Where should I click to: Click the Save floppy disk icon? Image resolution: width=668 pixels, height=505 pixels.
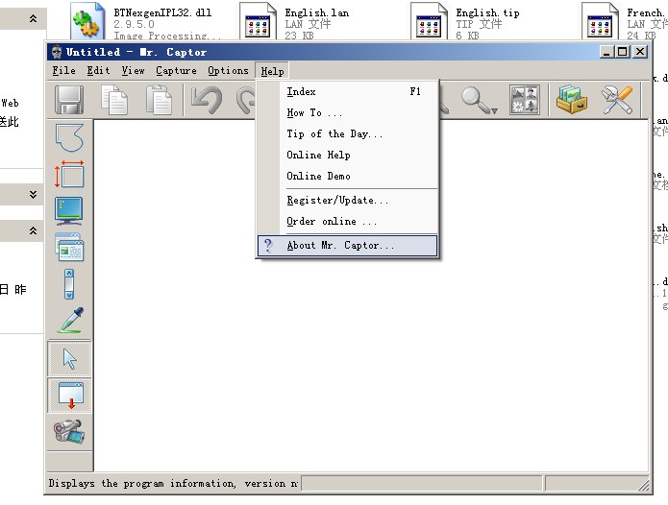[x=69, y=101]
